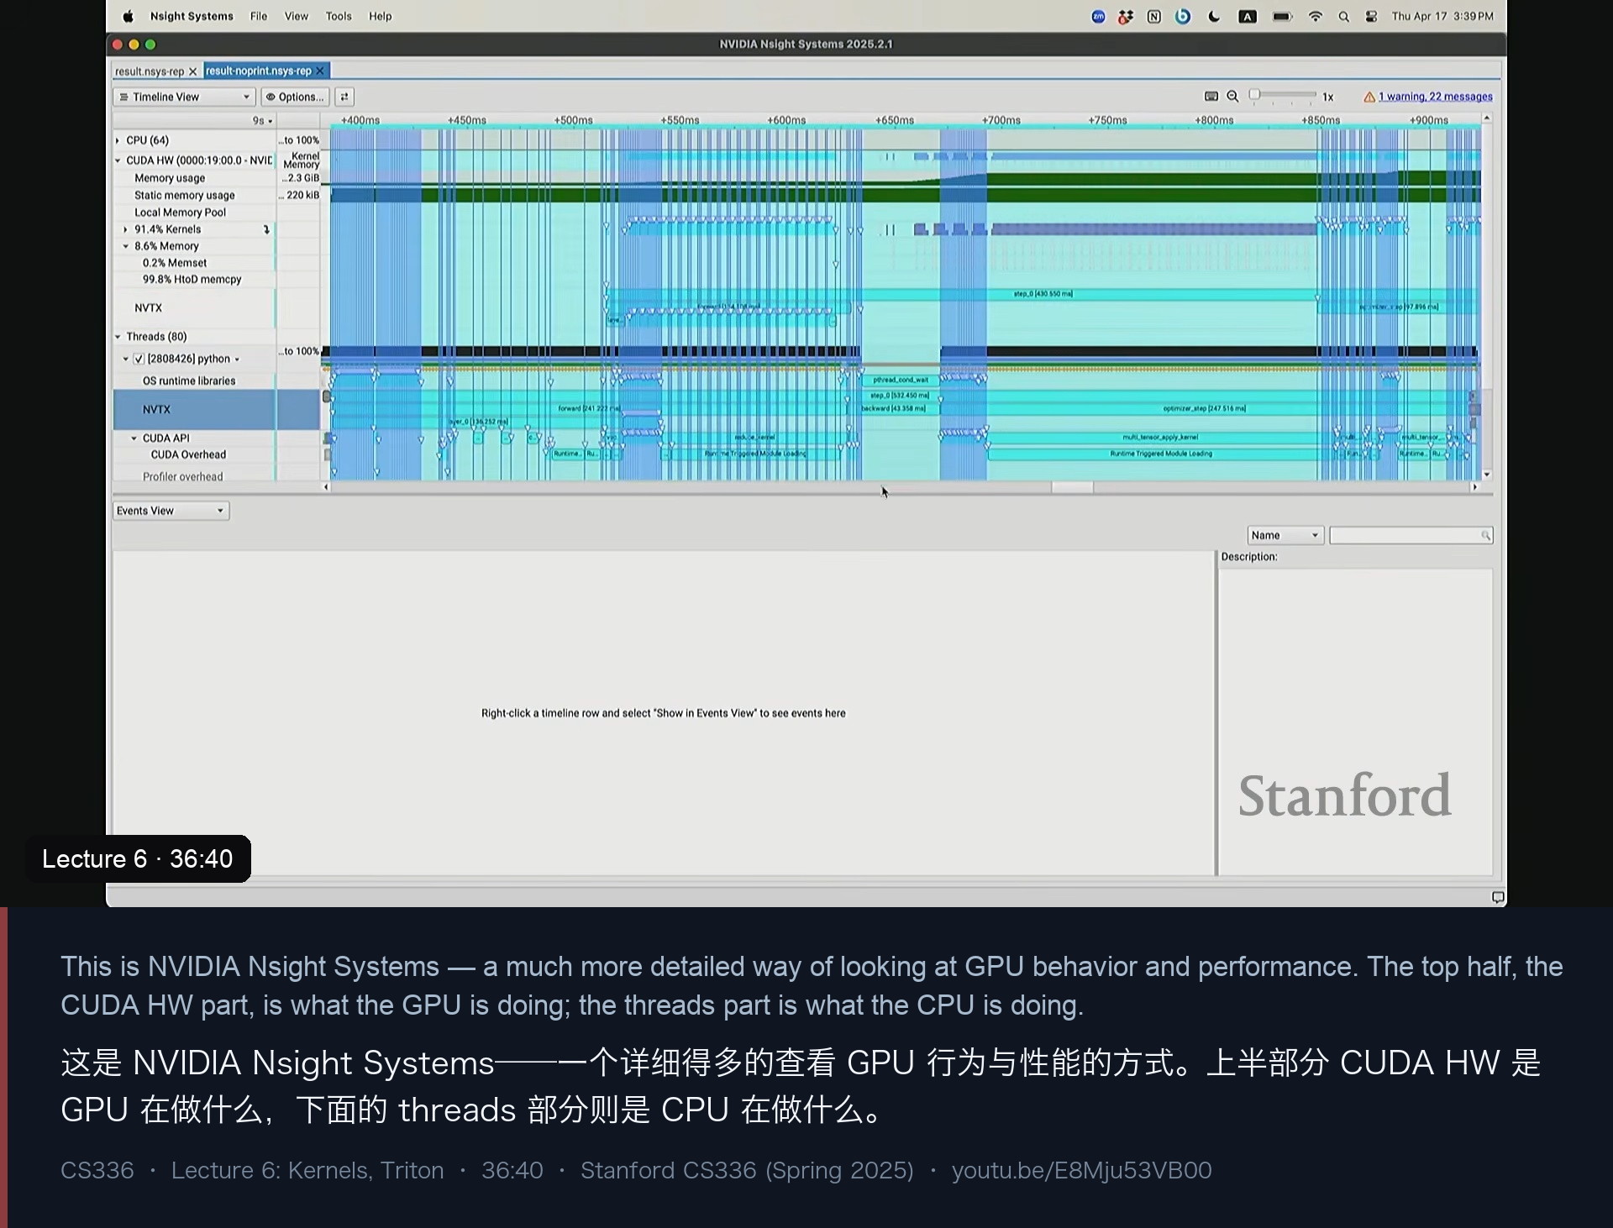
Task: Select the 99.8% HtoD memcpy row
Action: click(x=194, y=280)
